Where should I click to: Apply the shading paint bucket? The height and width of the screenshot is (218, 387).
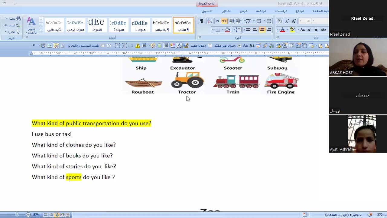click(227, 30)
